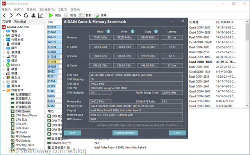250x155 pixels.
Task: Click the results list scroll up arrow
Action: point(247,21)
